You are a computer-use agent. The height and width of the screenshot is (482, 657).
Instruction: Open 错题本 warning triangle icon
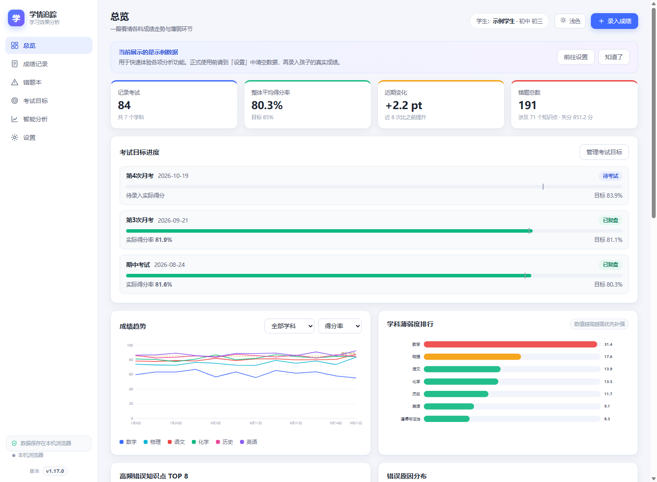(x=14, y=82)
